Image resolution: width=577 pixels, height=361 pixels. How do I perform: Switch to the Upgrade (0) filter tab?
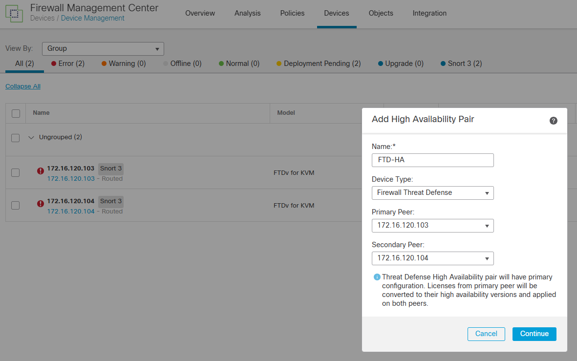[401, 64]
